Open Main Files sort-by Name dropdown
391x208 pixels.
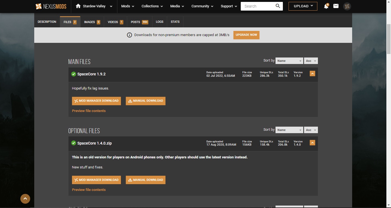click(x=289, y=61)
